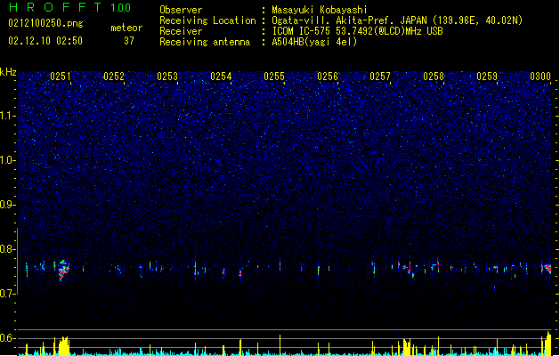
Task: Click the date stamp 02.12.10 02:50
Action: coord(45,41)
